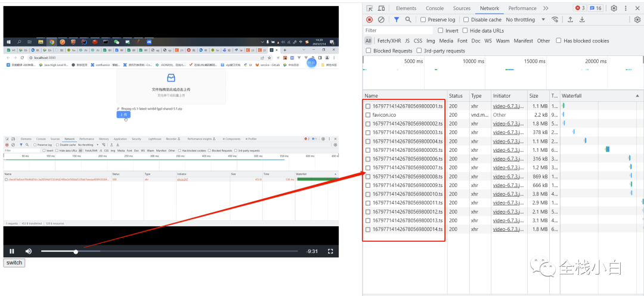Image resolution: width=644 pixels, height=296 pixels.
Task: Filter requests by JS
Action: coord(407,40)
